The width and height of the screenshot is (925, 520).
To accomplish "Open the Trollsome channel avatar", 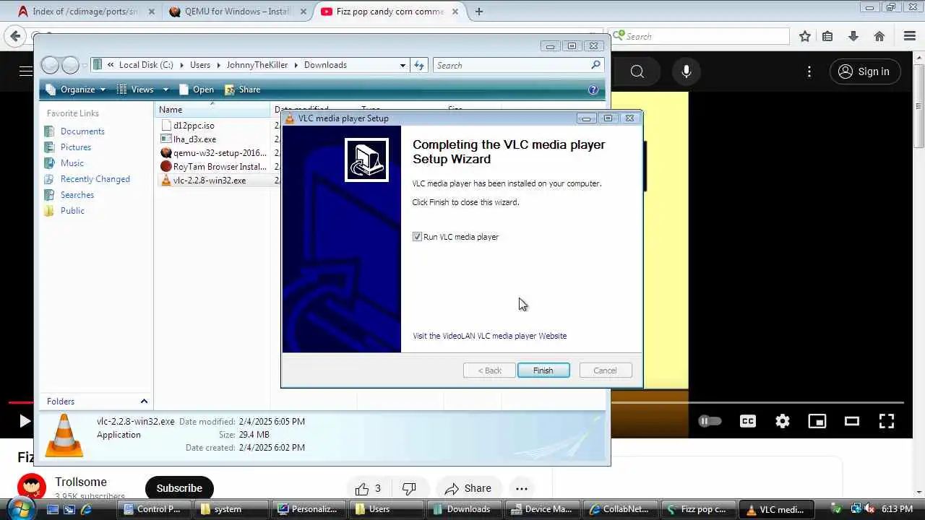I will pyautogui.click(x=32, y=488).
